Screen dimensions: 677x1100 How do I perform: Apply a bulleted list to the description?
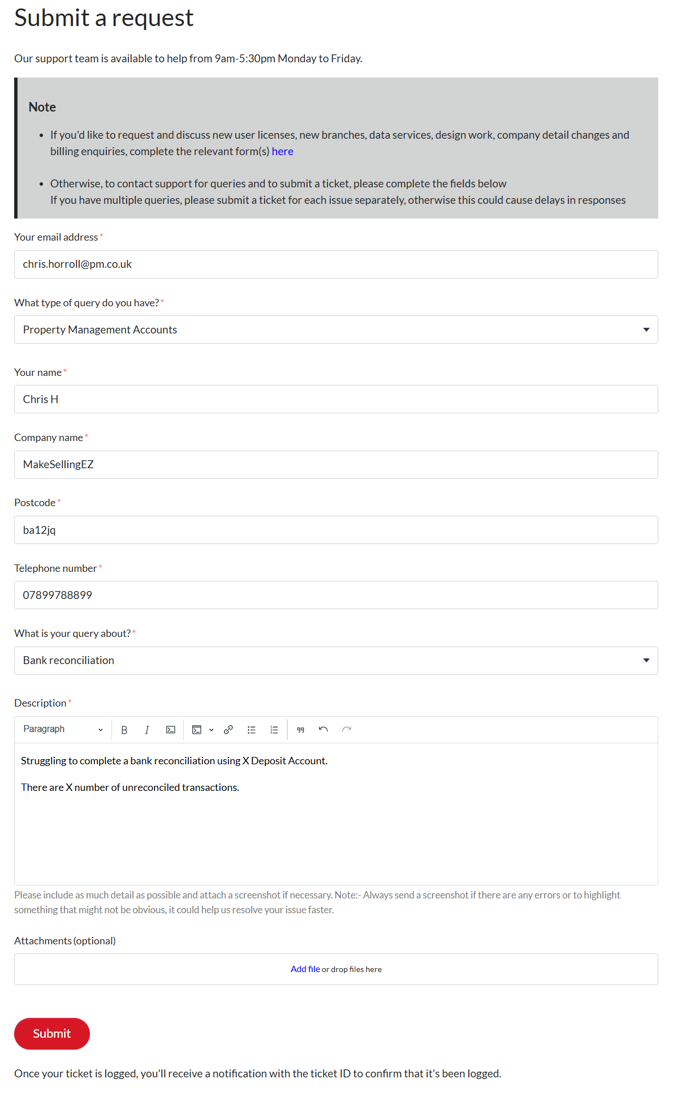(251, 729)
